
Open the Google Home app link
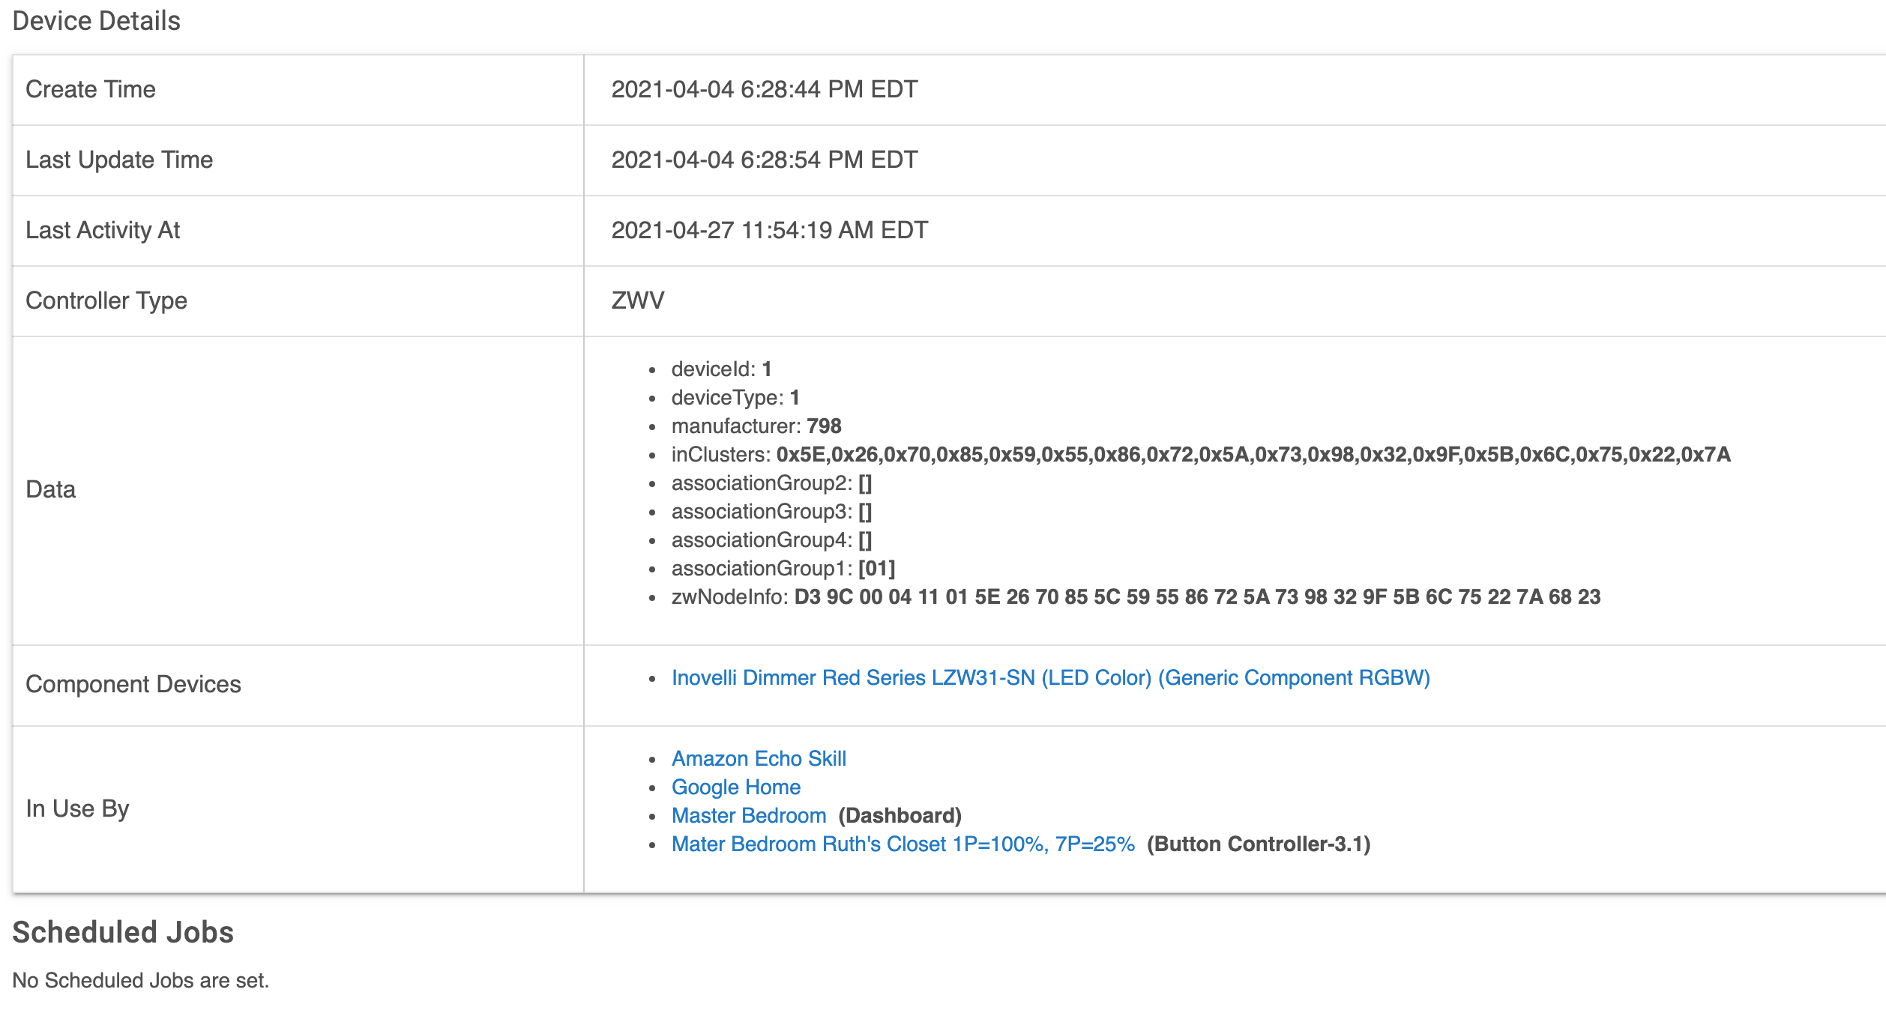pyautogui.click(x=736, y=787)
